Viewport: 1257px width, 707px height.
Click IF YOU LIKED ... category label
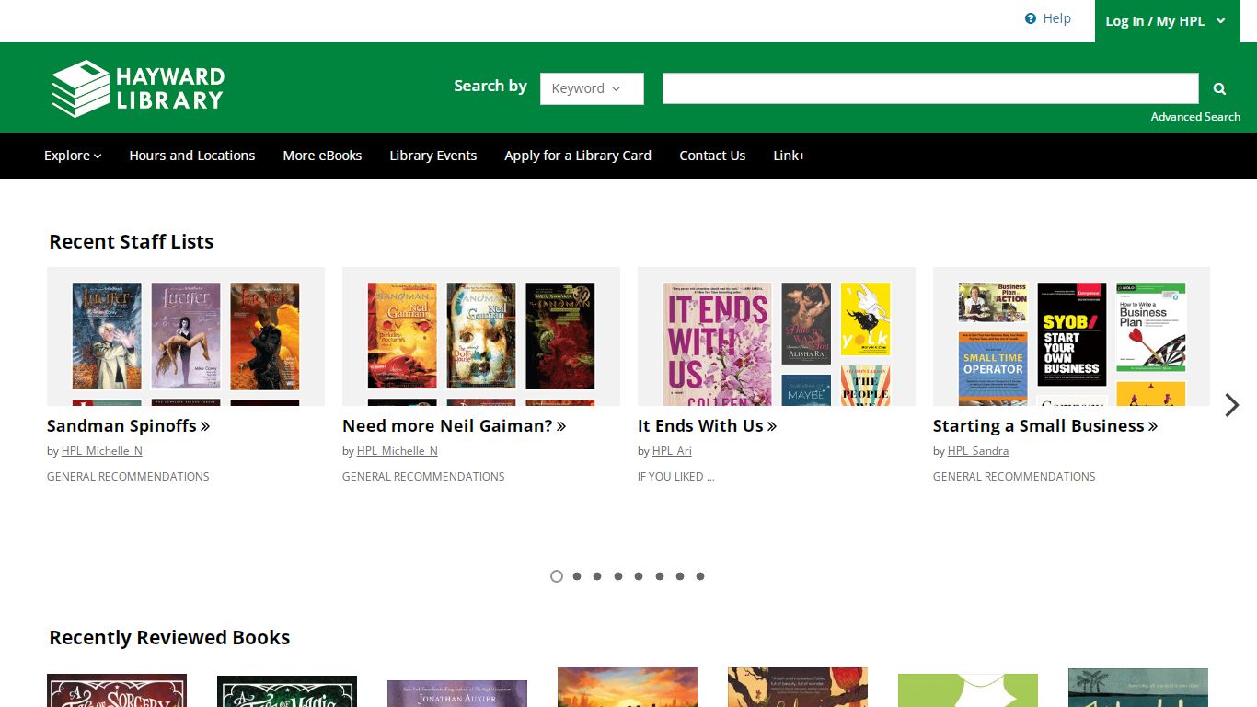676,477
